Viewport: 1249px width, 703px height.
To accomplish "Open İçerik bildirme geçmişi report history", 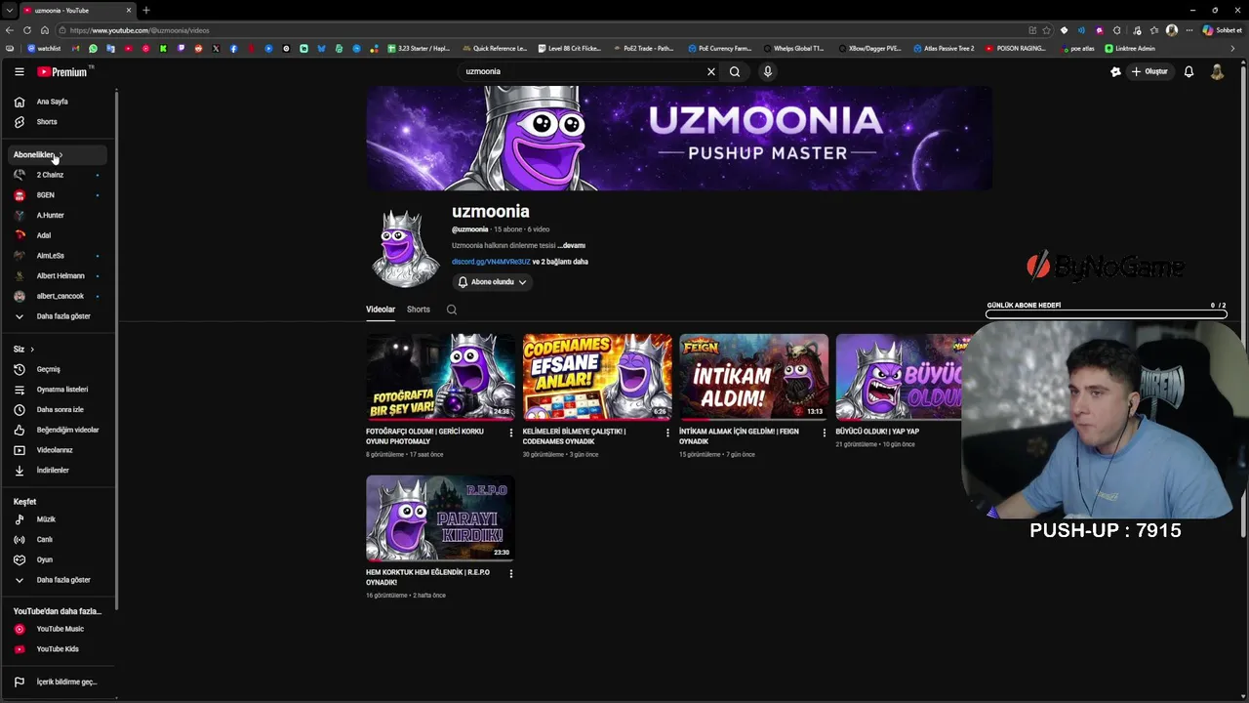I will click(59, 682).
